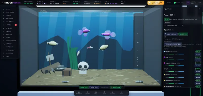Screen dimensions: 203x96
Task: Rehome the fish named Uptime
Action: [198, 72]
